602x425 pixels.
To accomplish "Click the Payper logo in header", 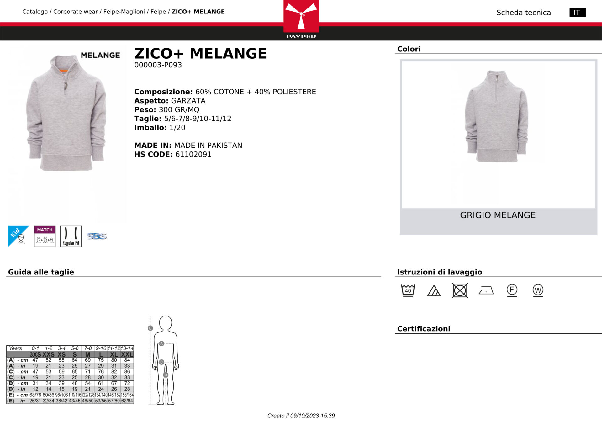I will pyautogui.click(x=301, y=19).
